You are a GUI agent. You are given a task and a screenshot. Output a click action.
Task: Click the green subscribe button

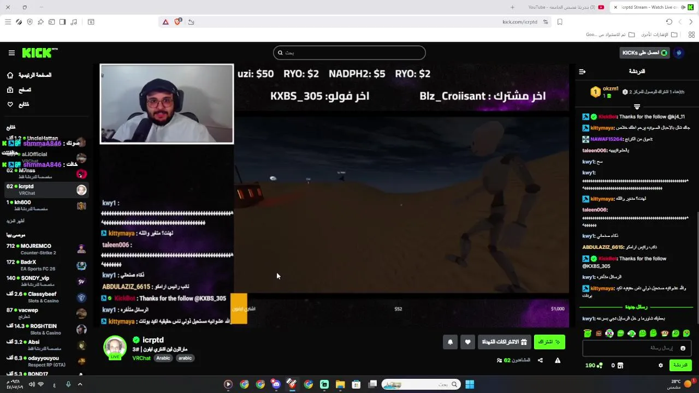point(549,342)
